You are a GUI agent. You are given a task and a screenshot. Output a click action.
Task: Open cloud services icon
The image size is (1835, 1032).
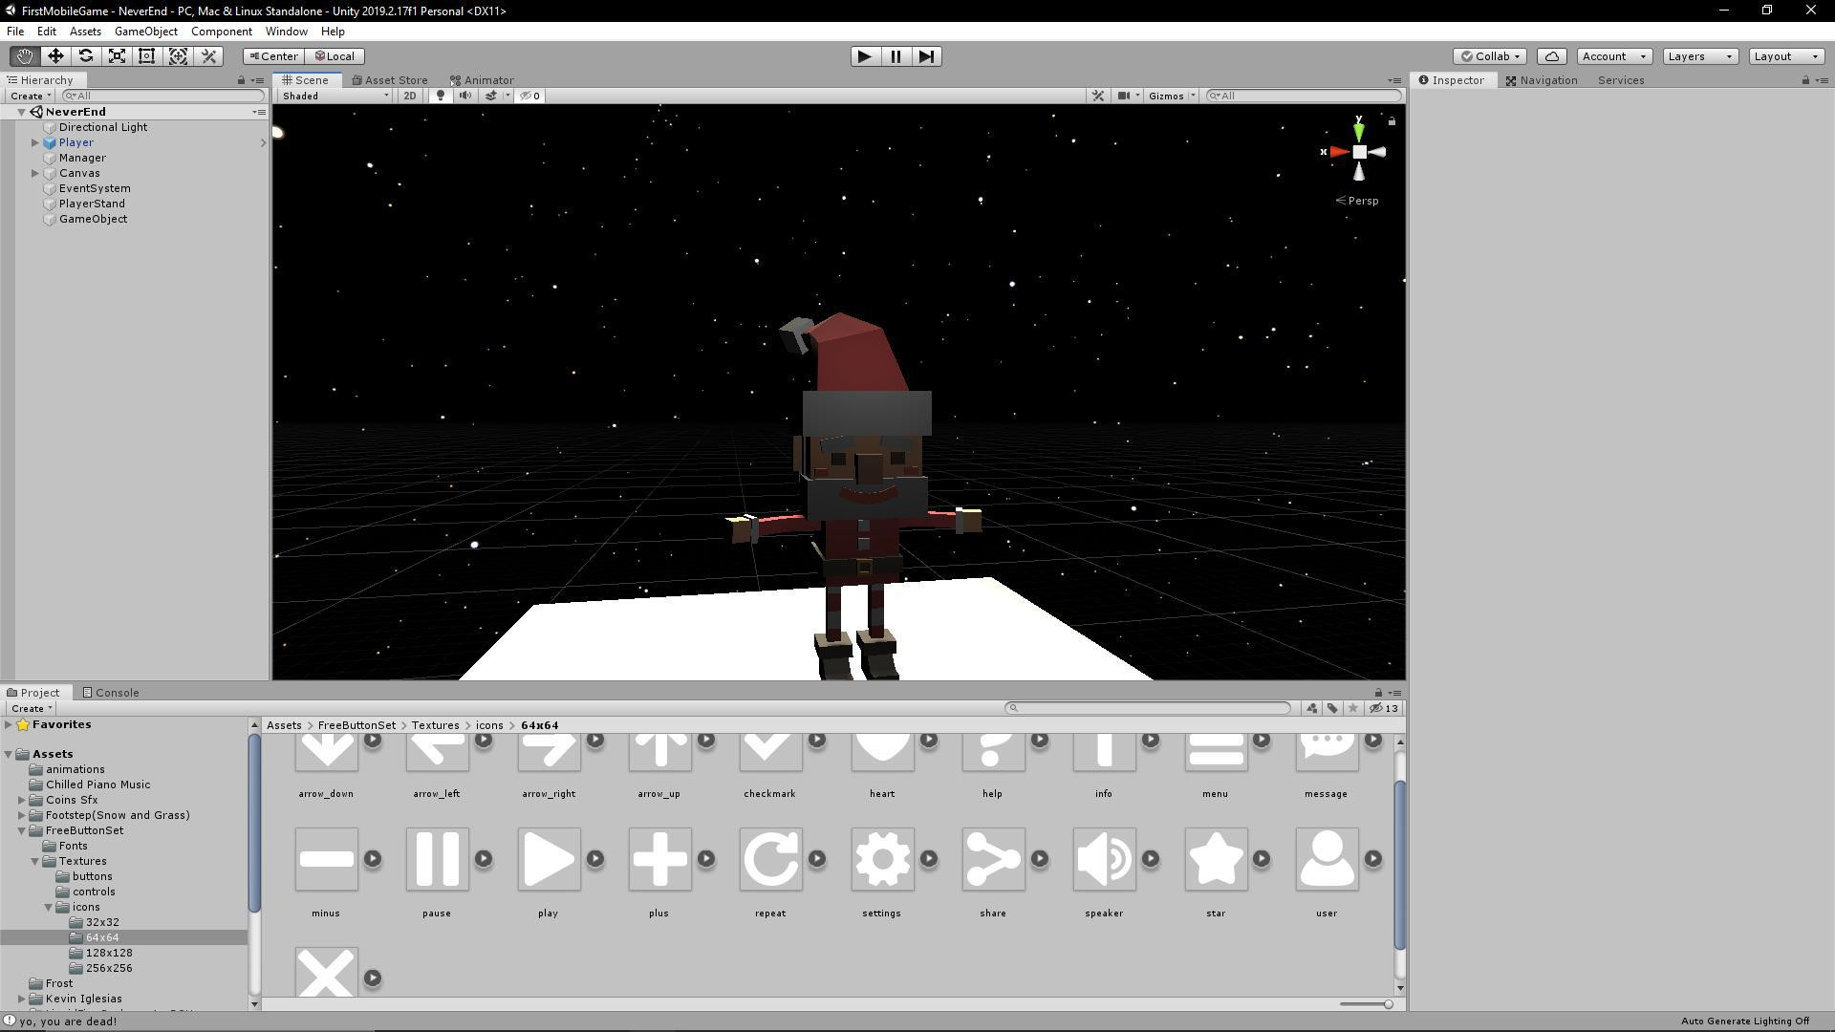[x=1552, y=56]
